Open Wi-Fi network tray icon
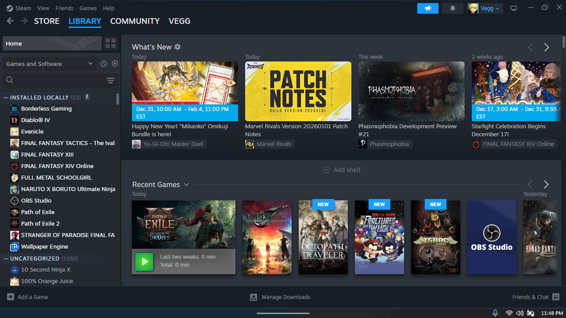This screenshot has height=318, width=566. click(x=509, y=313)
